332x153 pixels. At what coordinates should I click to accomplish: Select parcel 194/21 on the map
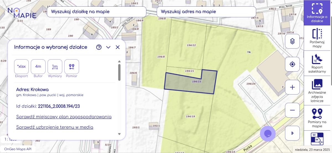point(190,71)
